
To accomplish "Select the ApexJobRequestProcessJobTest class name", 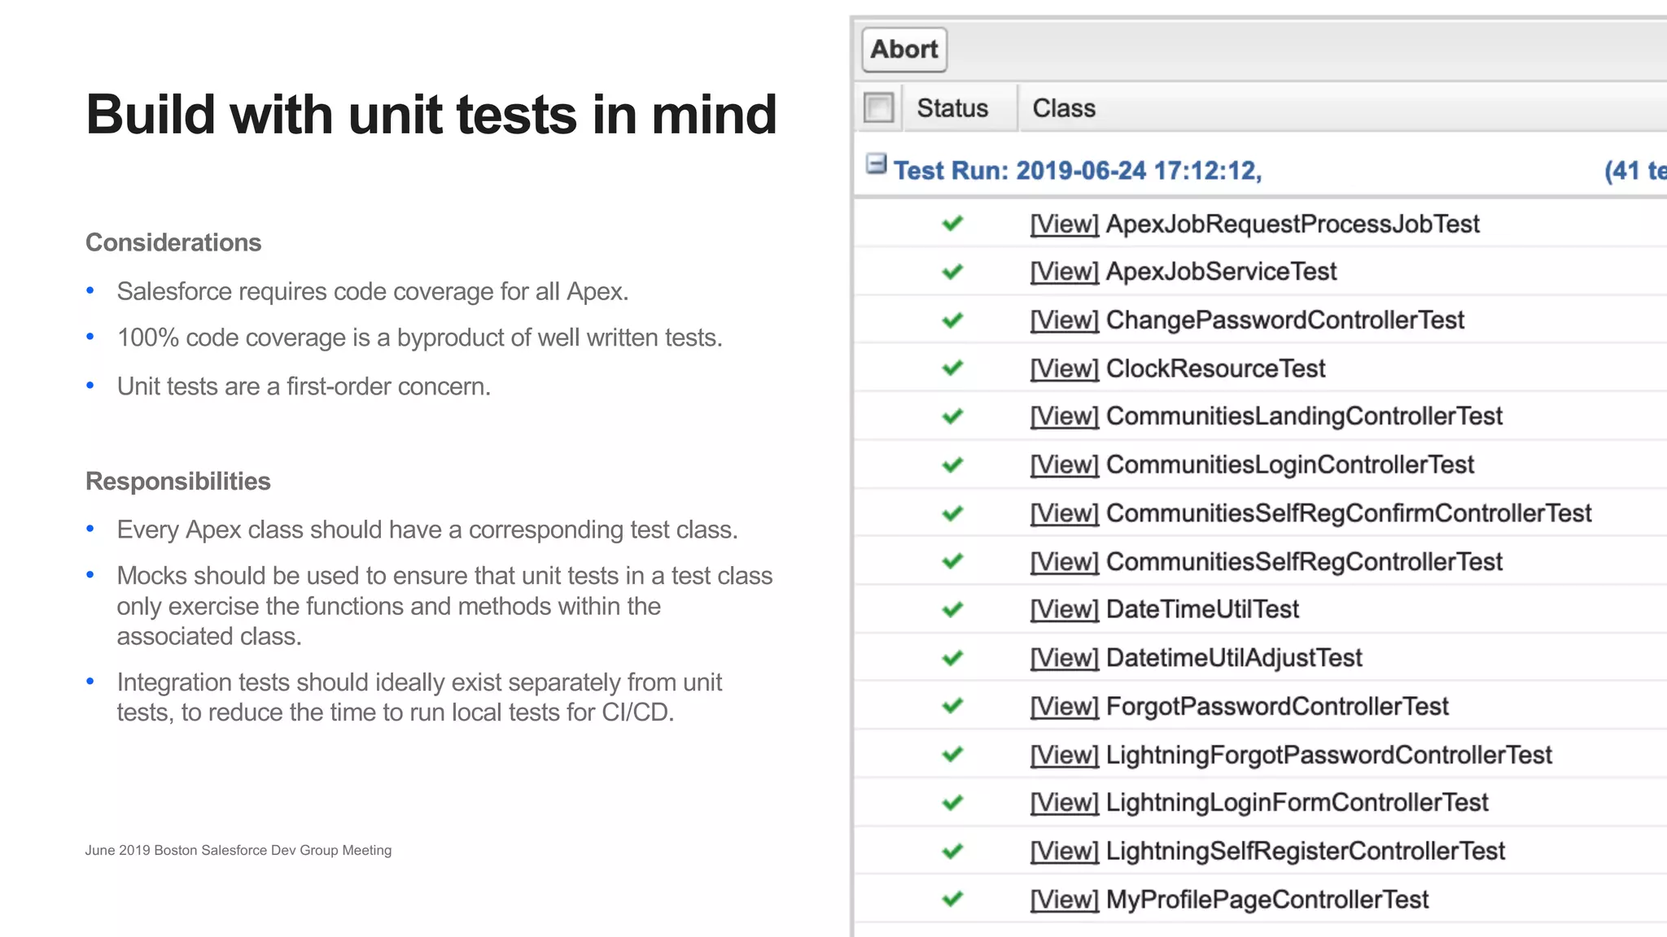I will tap(1293, 224).
